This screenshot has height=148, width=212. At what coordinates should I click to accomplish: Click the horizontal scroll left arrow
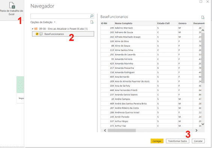105,130
